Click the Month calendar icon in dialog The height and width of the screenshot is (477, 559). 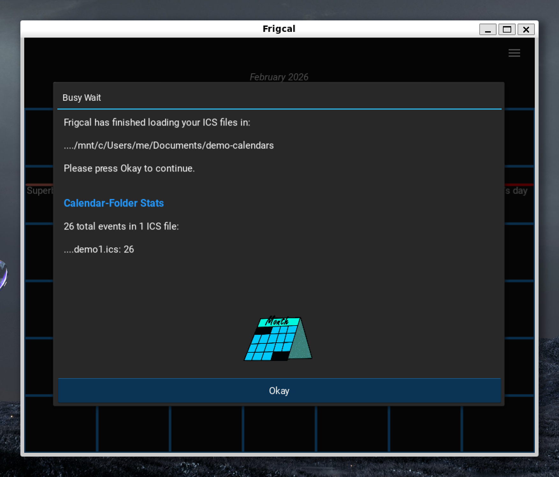tap(278, 339)
